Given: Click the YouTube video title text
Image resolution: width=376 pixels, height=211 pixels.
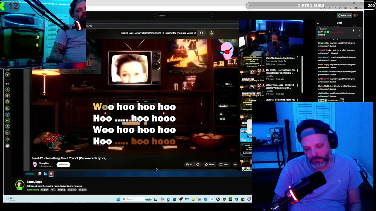Looking at the screenshot, I should 69,158.
